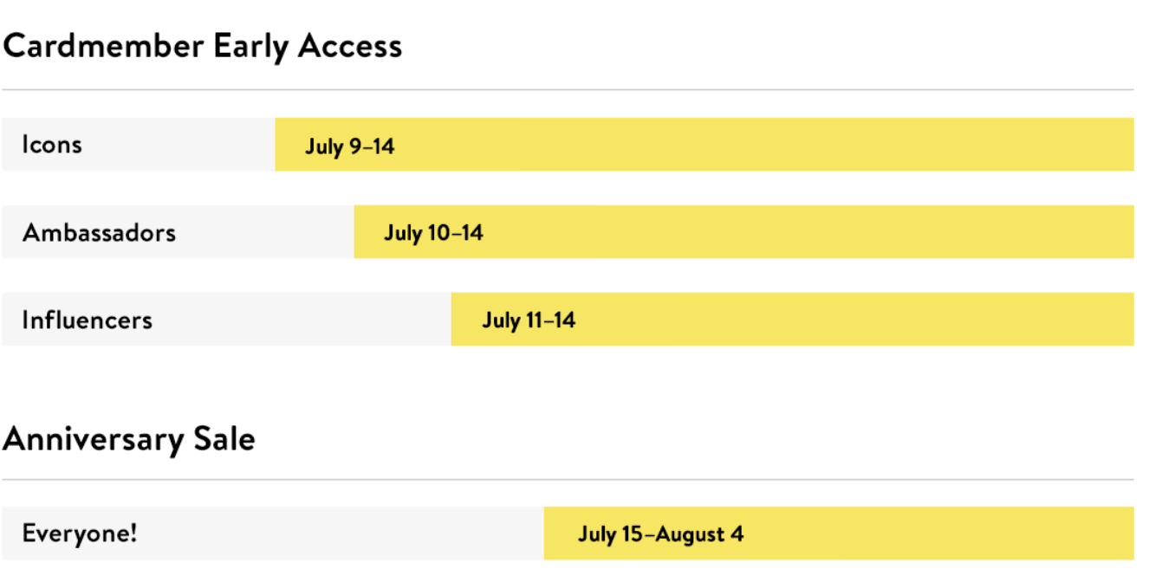The height and width of the screenshot is (582, 1149).
Task: Select the Ambassadors row label
Action: pos(99,232)
